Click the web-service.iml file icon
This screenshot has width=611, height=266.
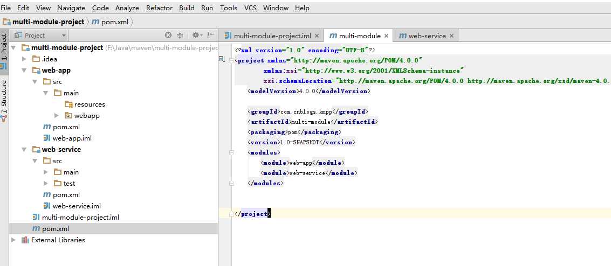pyautogui.click(x=47, y=206)
